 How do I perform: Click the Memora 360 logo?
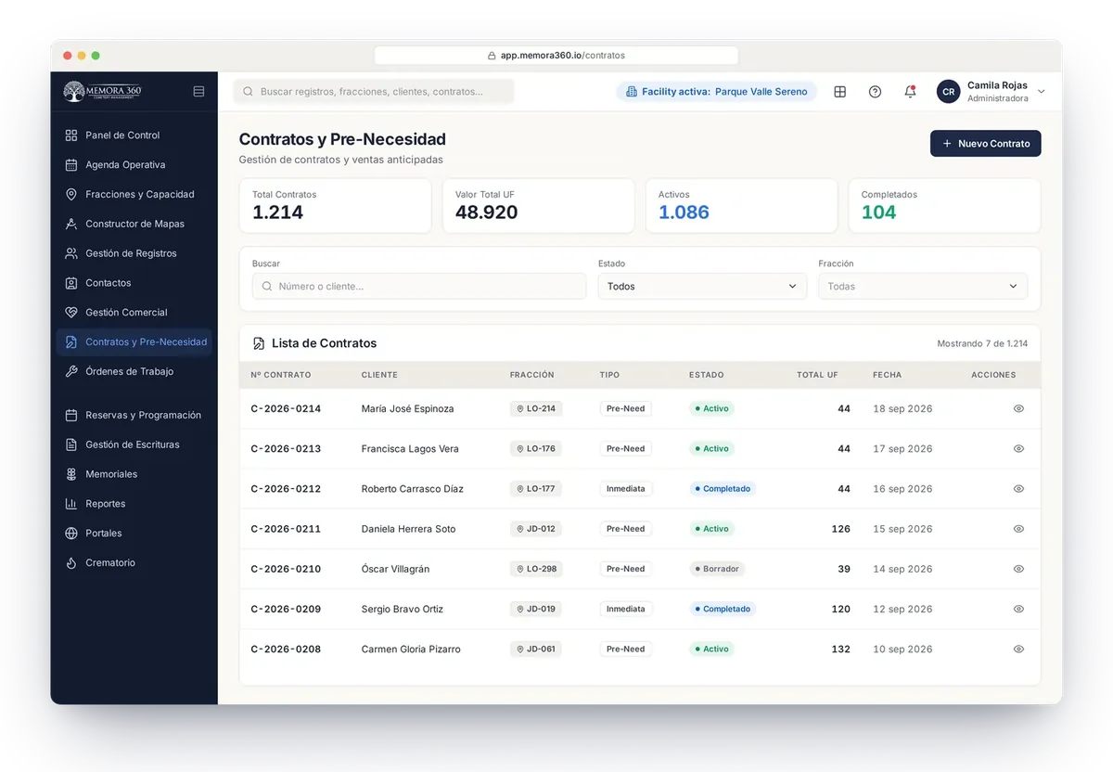tap(103, 91)
